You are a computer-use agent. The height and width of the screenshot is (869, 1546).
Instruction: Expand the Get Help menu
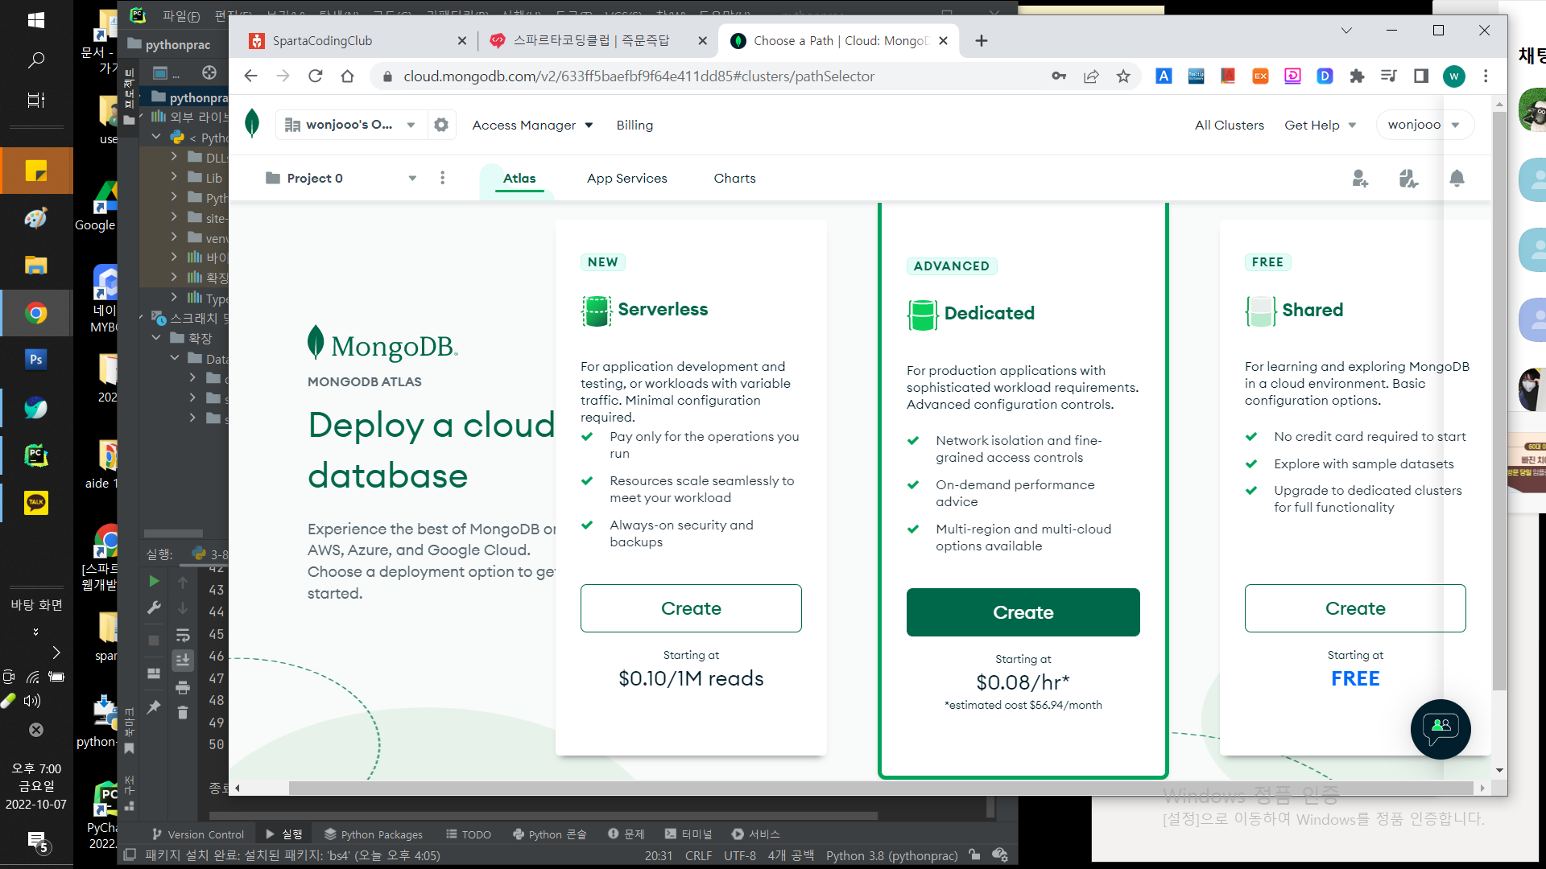[x=1321, y=125]
